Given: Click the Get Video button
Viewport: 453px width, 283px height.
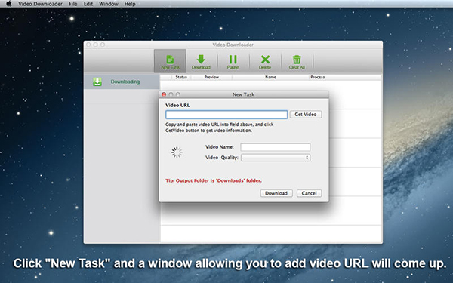Looking at the screenshot, I should click(x=306, y=115).
